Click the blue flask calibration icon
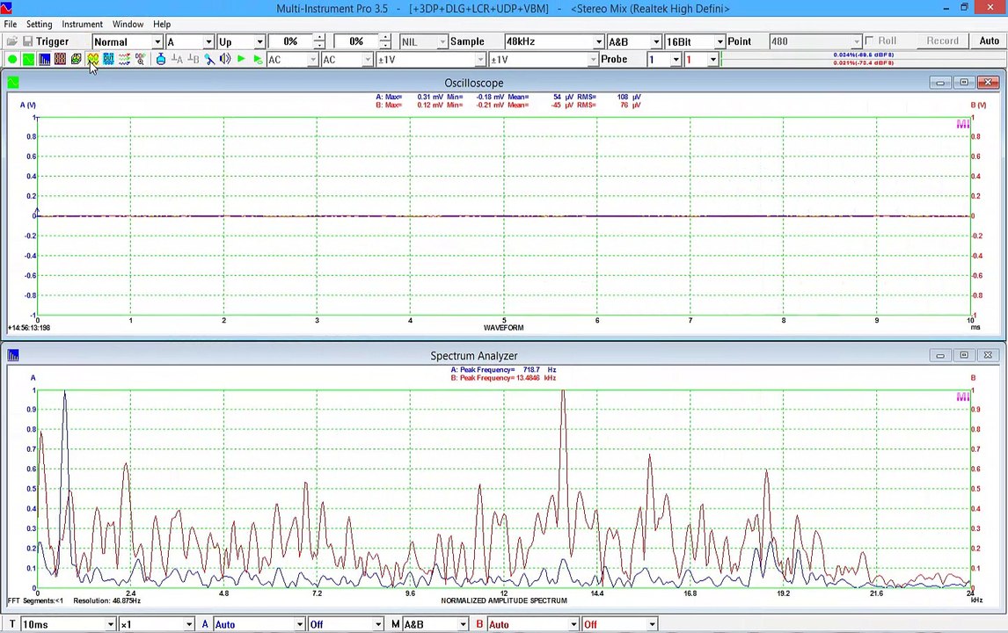 pyautogui.click(x=161, y=60)
